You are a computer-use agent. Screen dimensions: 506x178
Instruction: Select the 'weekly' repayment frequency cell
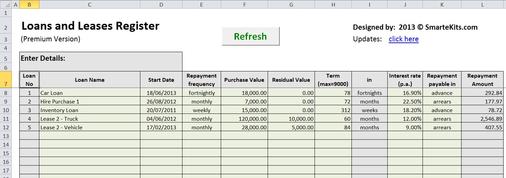[x=201, y=110]
